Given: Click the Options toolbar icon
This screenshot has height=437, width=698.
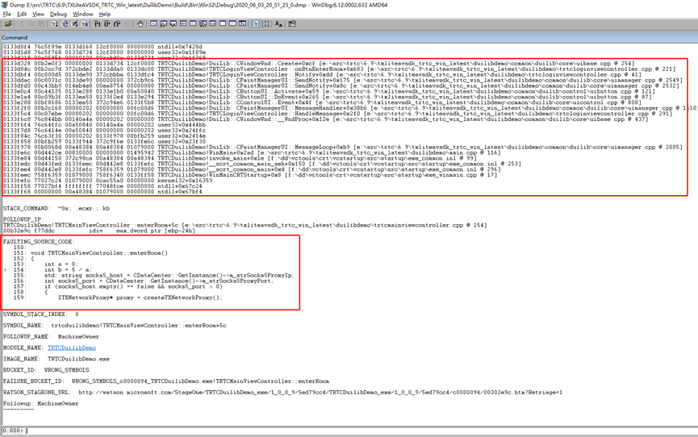Looking at the screenshot, I should [292, 23].
